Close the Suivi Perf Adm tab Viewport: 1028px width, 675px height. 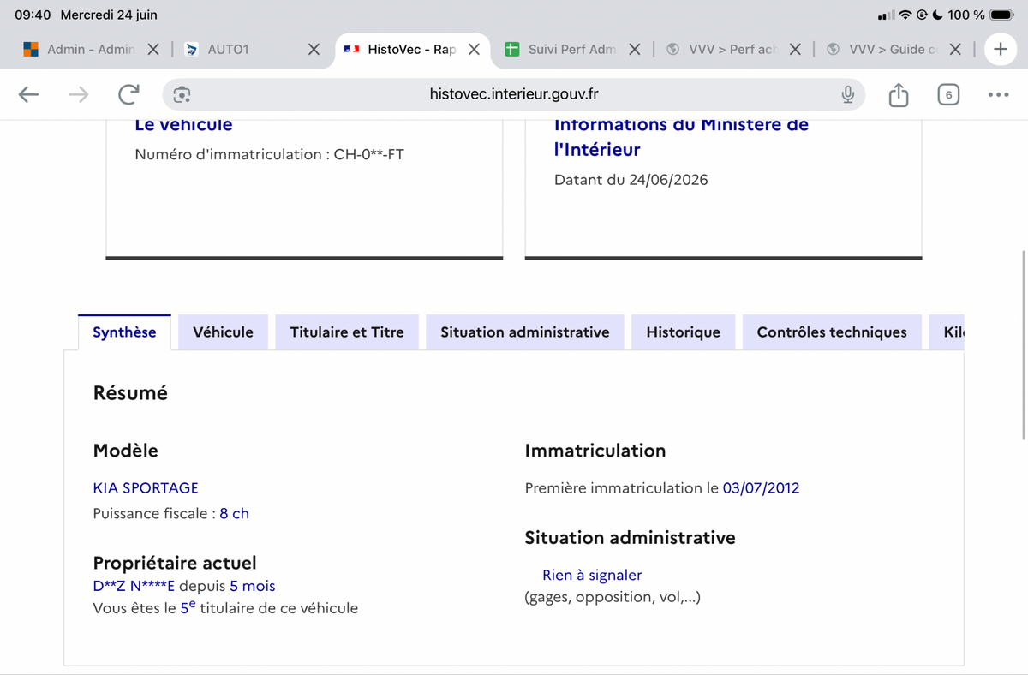pos(635,49)
